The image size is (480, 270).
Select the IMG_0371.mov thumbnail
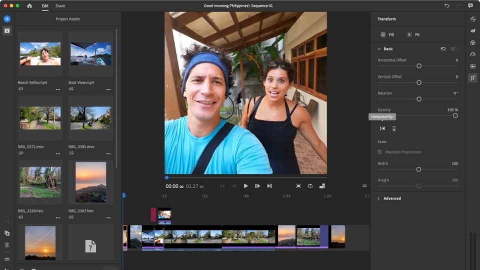(40, 118)
